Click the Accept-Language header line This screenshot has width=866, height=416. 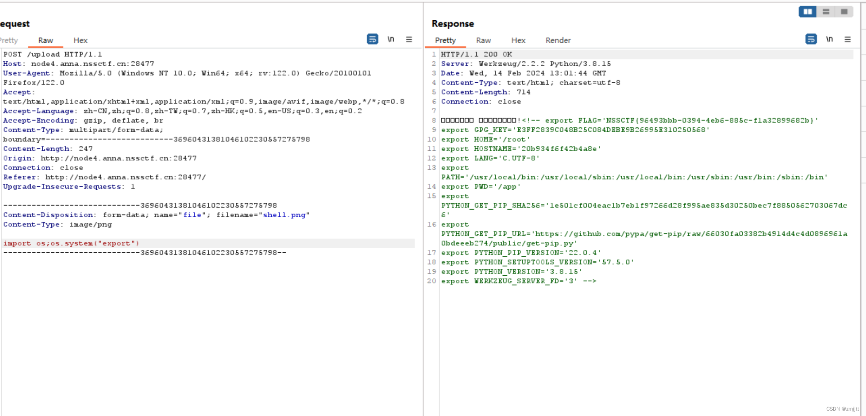tap(182, 111)
